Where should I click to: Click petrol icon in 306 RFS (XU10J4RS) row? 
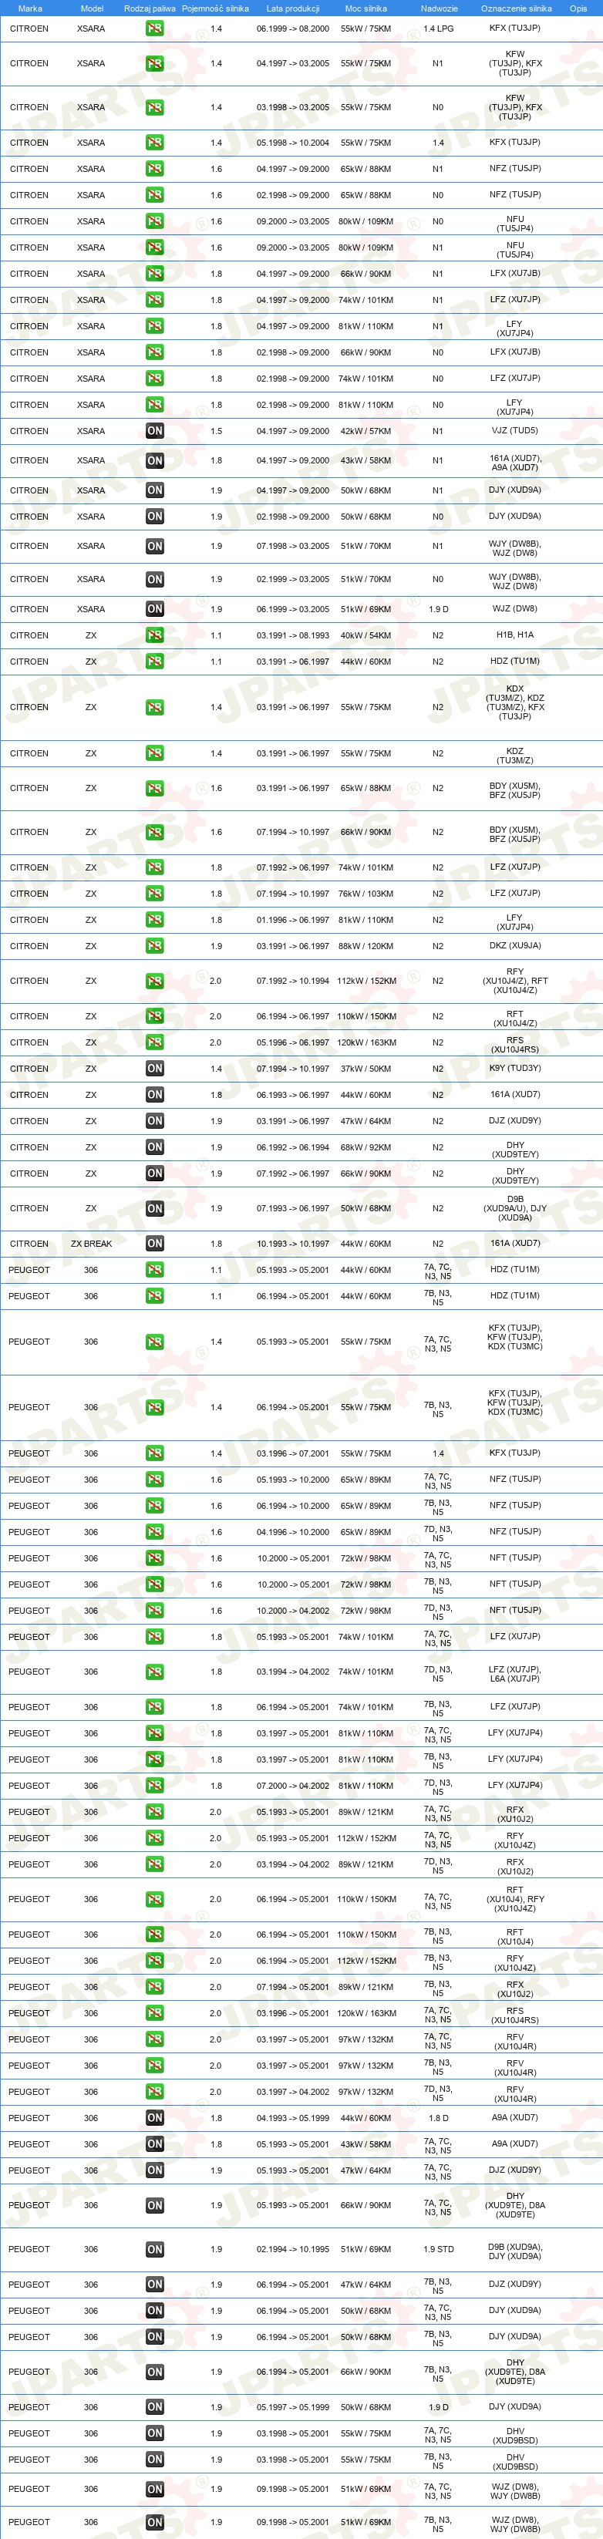(x=155, y=2014)
